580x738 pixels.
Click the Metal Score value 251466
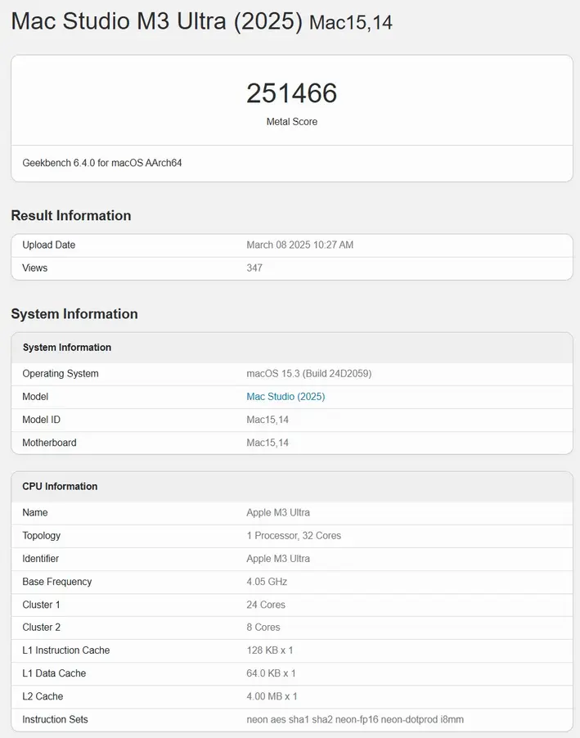[291, 93]
